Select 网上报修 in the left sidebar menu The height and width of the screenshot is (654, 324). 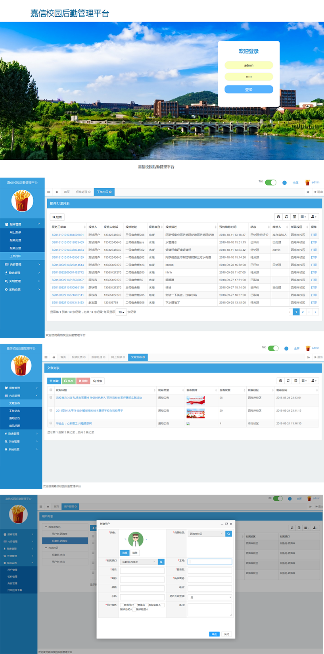click(x=15, y=232)
